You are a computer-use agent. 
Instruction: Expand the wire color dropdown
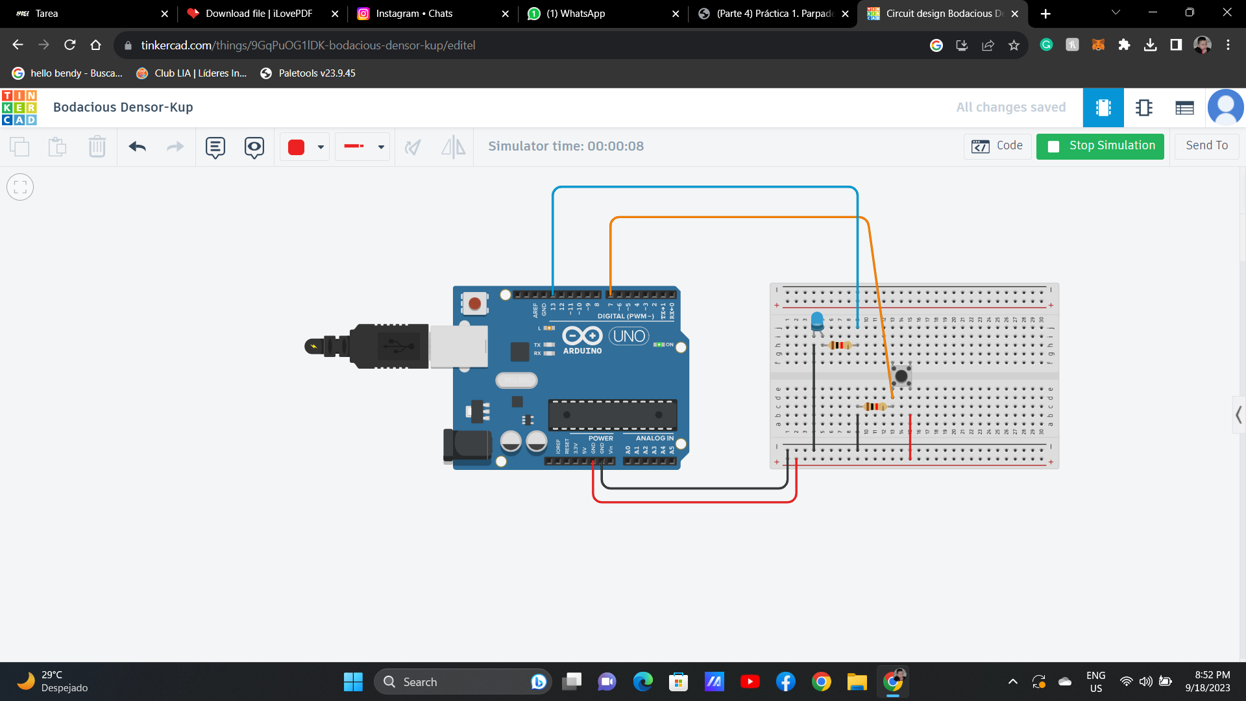(321, 147)
